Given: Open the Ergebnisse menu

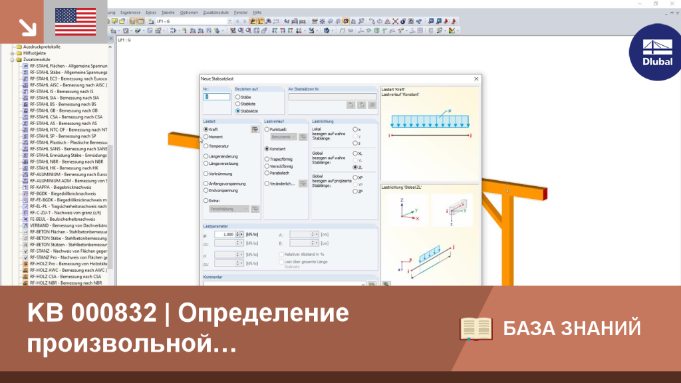Looking at the screenshot, I should [130, 13].
